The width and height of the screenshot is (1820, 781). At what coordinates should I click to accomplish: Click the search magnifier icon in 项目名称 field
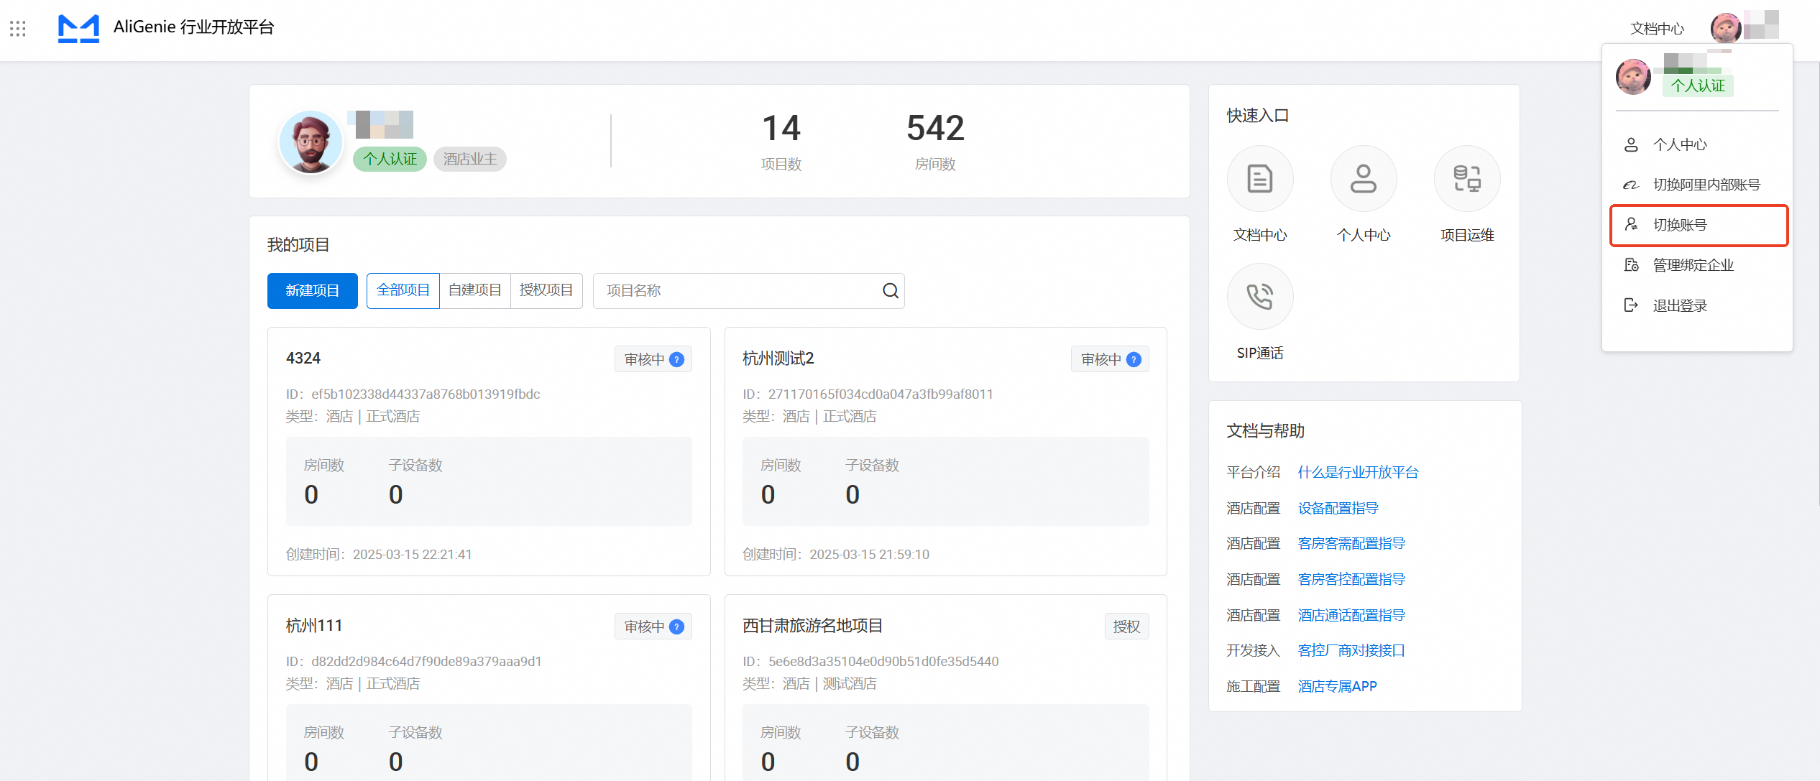[x=890, y=290]
